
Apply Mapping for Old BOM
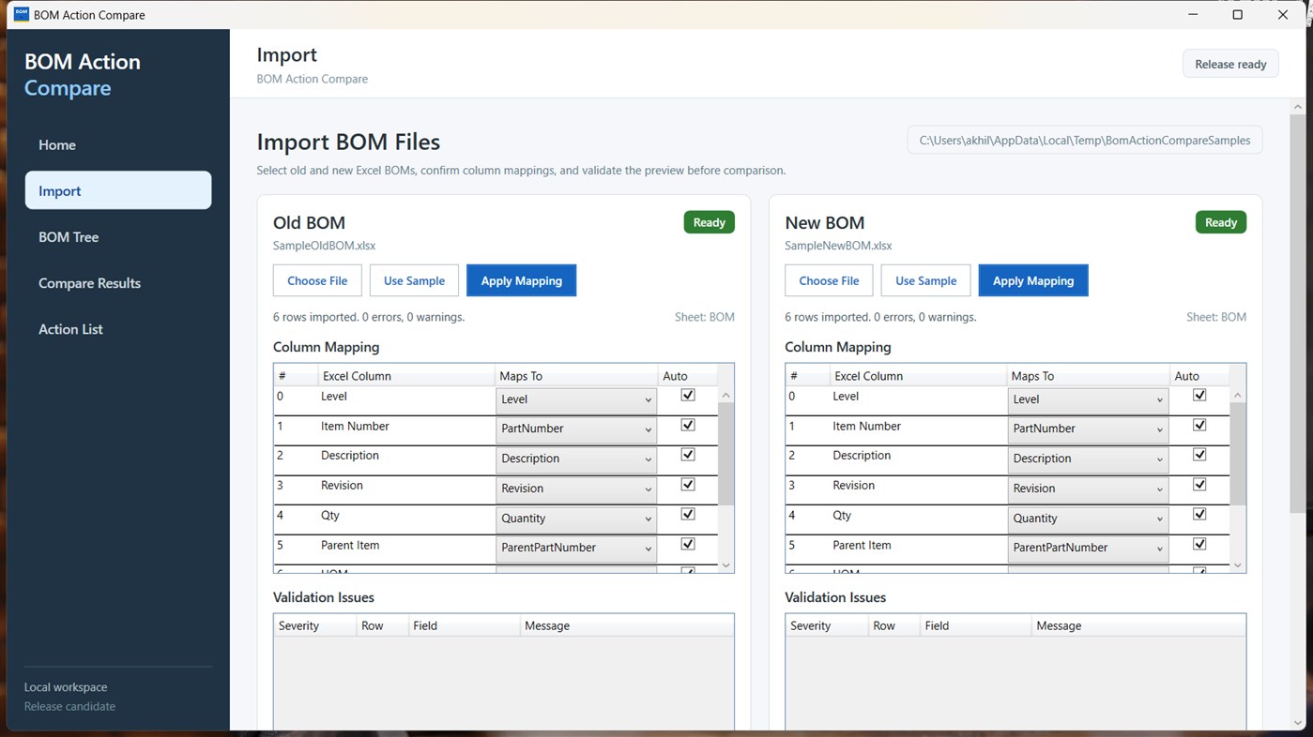click(x=521, y=280)
